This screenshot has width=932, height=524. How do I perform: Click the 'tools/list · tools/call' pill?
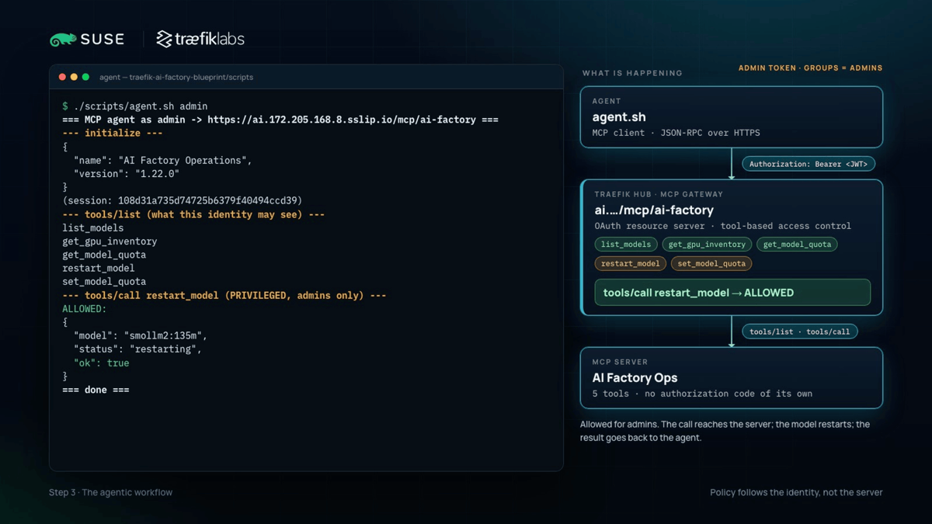click(799, 331)
